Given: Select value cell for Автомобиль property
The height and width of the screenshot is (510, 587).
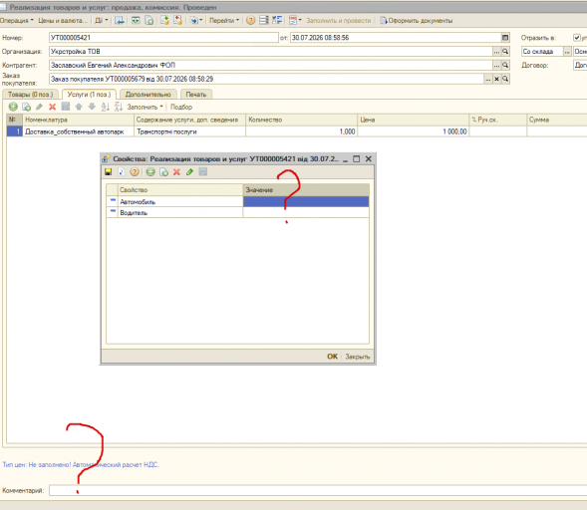Looking at the screenshot, I should coord(306,201).
